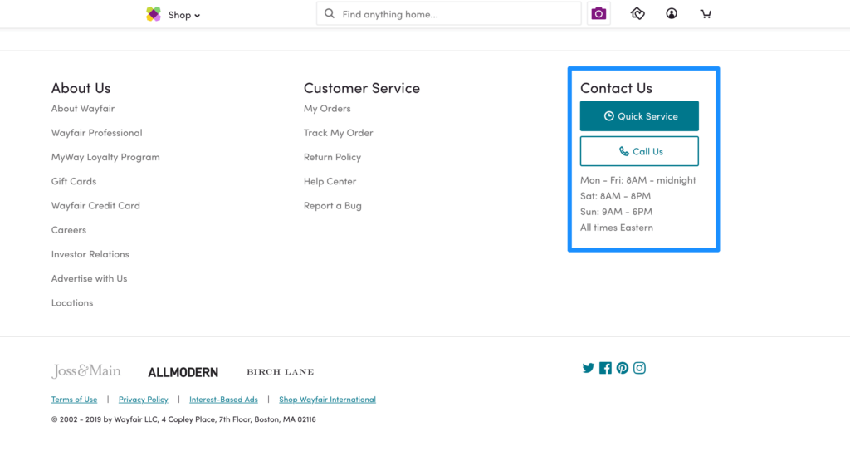Screen dimensions: 850x456
Task: Open the Joss & Main brand logo
Action: (x=86, y=371)
